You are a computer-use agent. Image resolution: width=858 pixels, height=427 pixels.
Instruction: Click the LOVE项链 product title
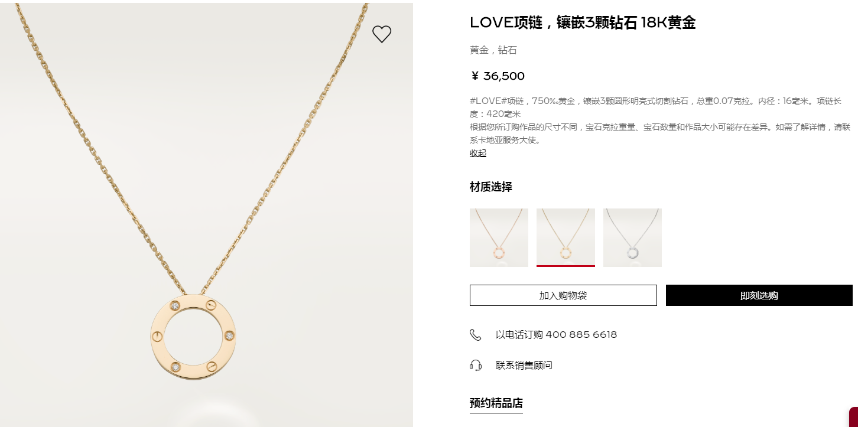click(583, 23)
